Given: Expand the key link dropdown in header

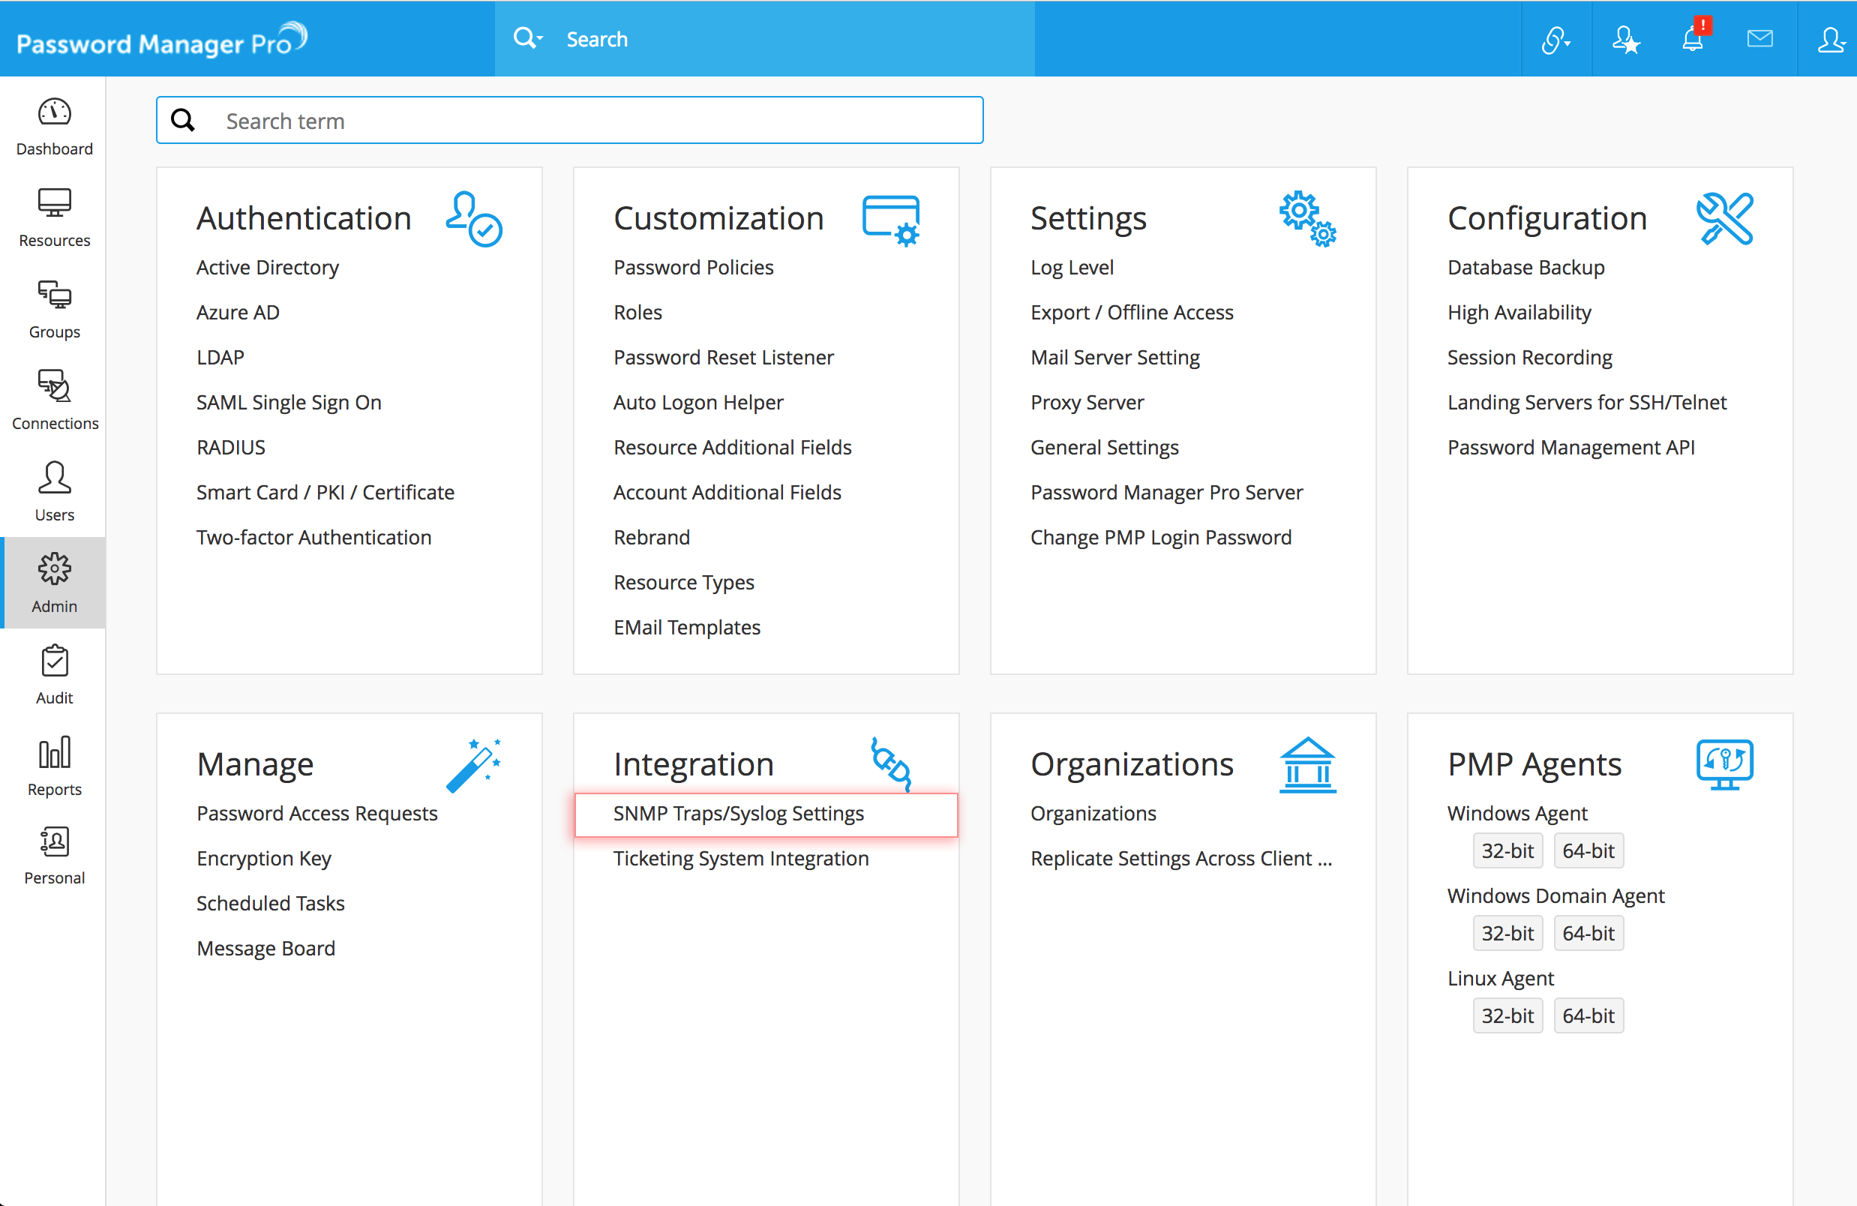Looking at the screenshot, I should click(x=1555, y=40).
